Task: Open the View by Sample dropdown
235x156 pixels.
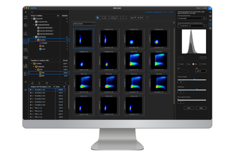Action: (84, 23)
